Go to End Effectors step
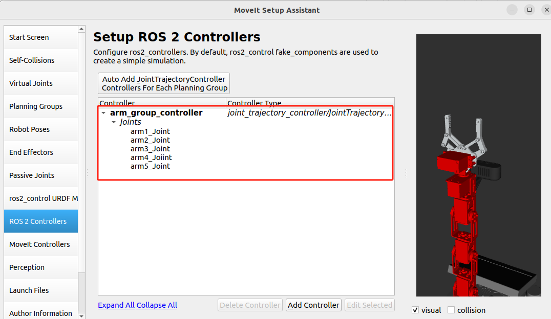Viewport: 551px width, 319px height. (41, 152)
